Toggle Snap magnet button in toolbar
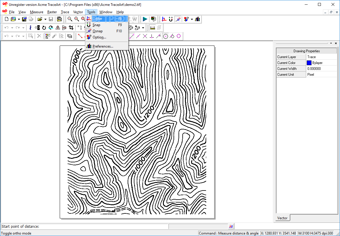 point(171,19)
